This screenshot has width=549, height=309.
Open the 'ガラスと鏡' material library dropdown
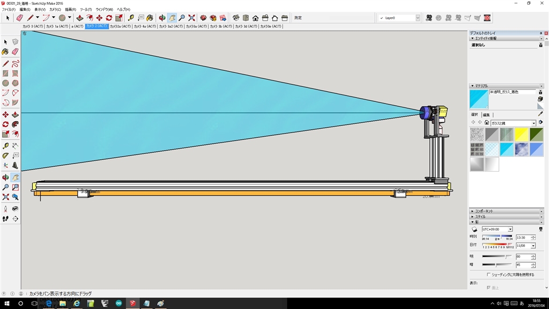coord(533,123)
